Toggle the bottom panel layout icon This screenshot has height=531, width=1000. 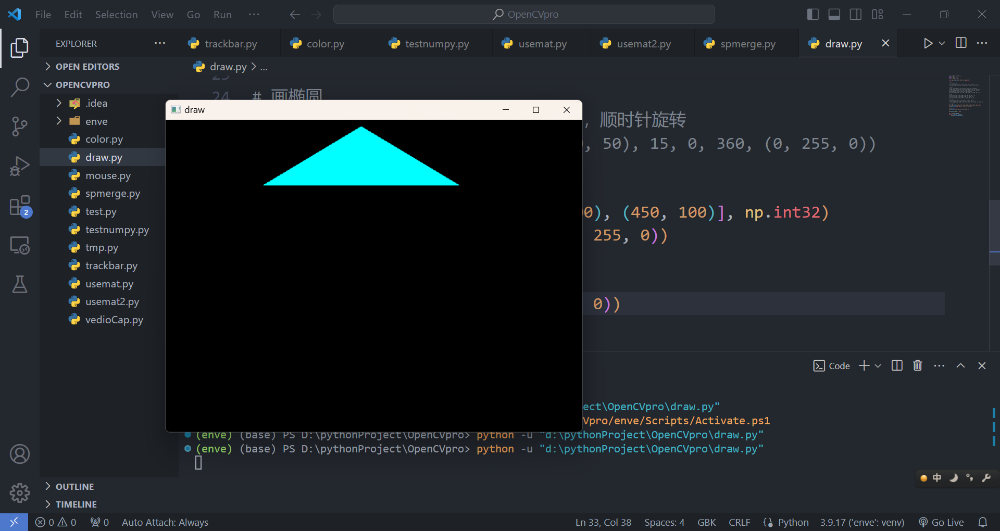tap(834, 15)
